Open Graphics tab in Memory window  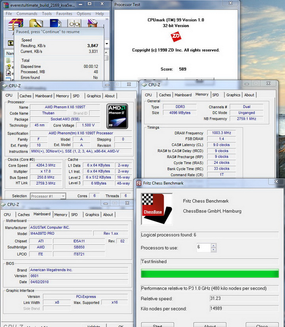click(233, 95)
